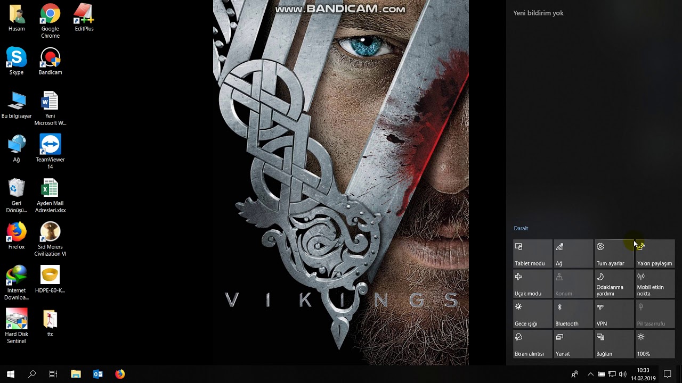Screen dimensions: 682x383
Task: Close the Action Center notification icon
Action: click(x=668, y=374)
